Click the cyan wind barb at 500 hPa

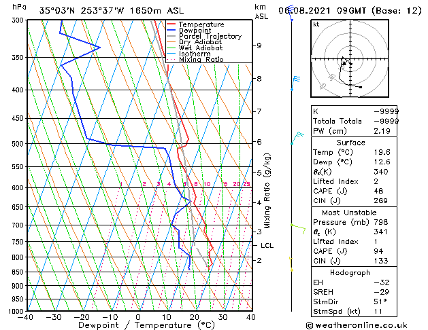click(297, 138)
